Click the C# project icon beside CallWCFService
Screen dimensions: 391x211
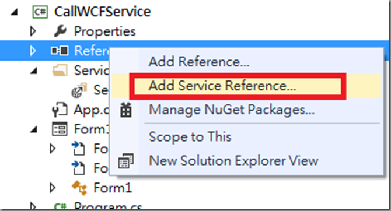point(40,12)
